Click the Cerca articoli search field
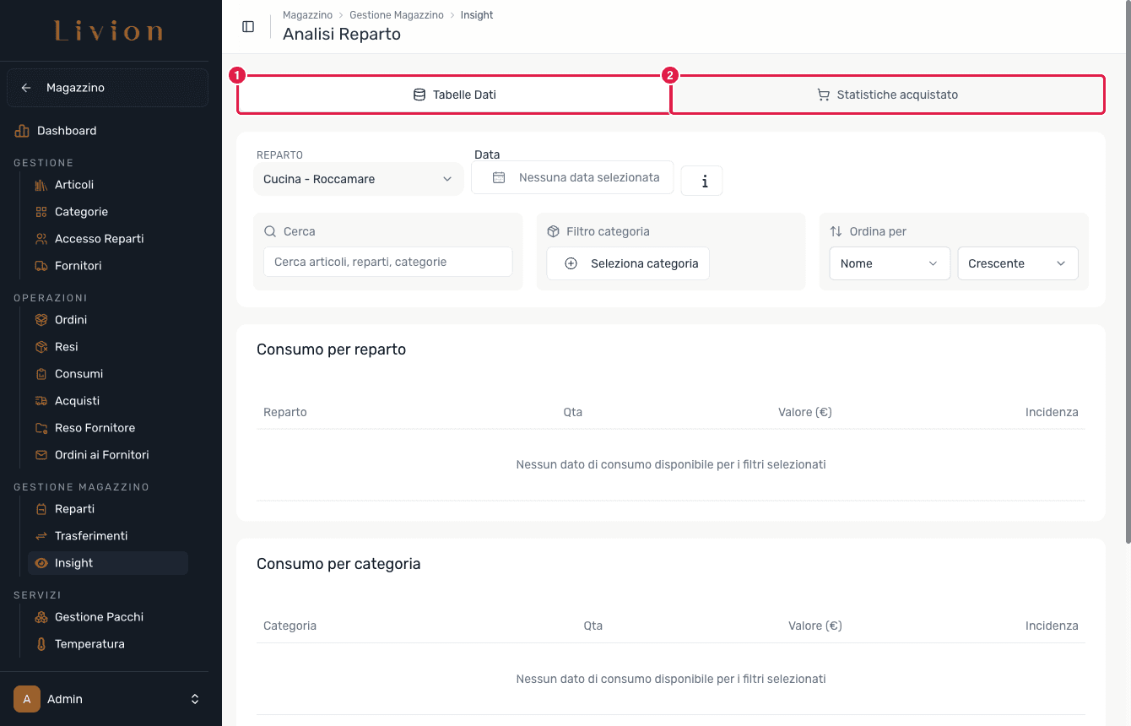The width and height of the screenshot is (1131, 726). [x=388, y=262]
